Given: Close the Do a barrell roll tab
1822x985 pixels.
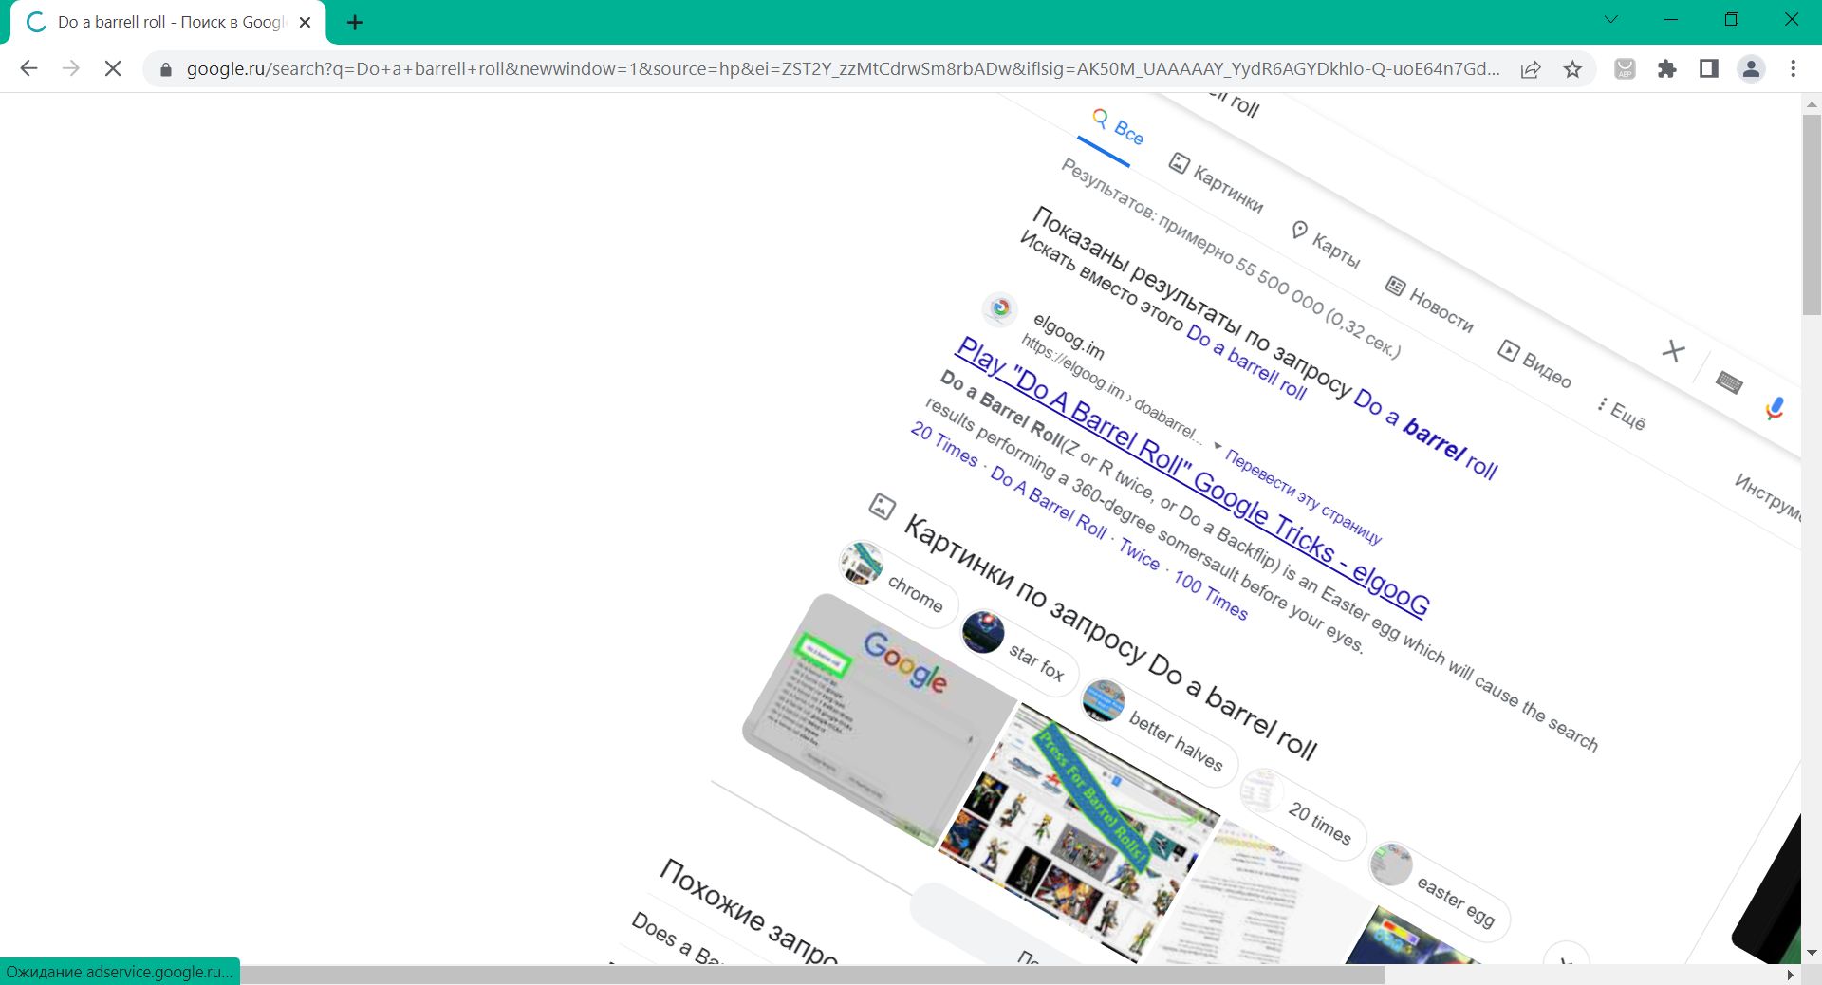Looking at the screenshot, I should 305,22.
